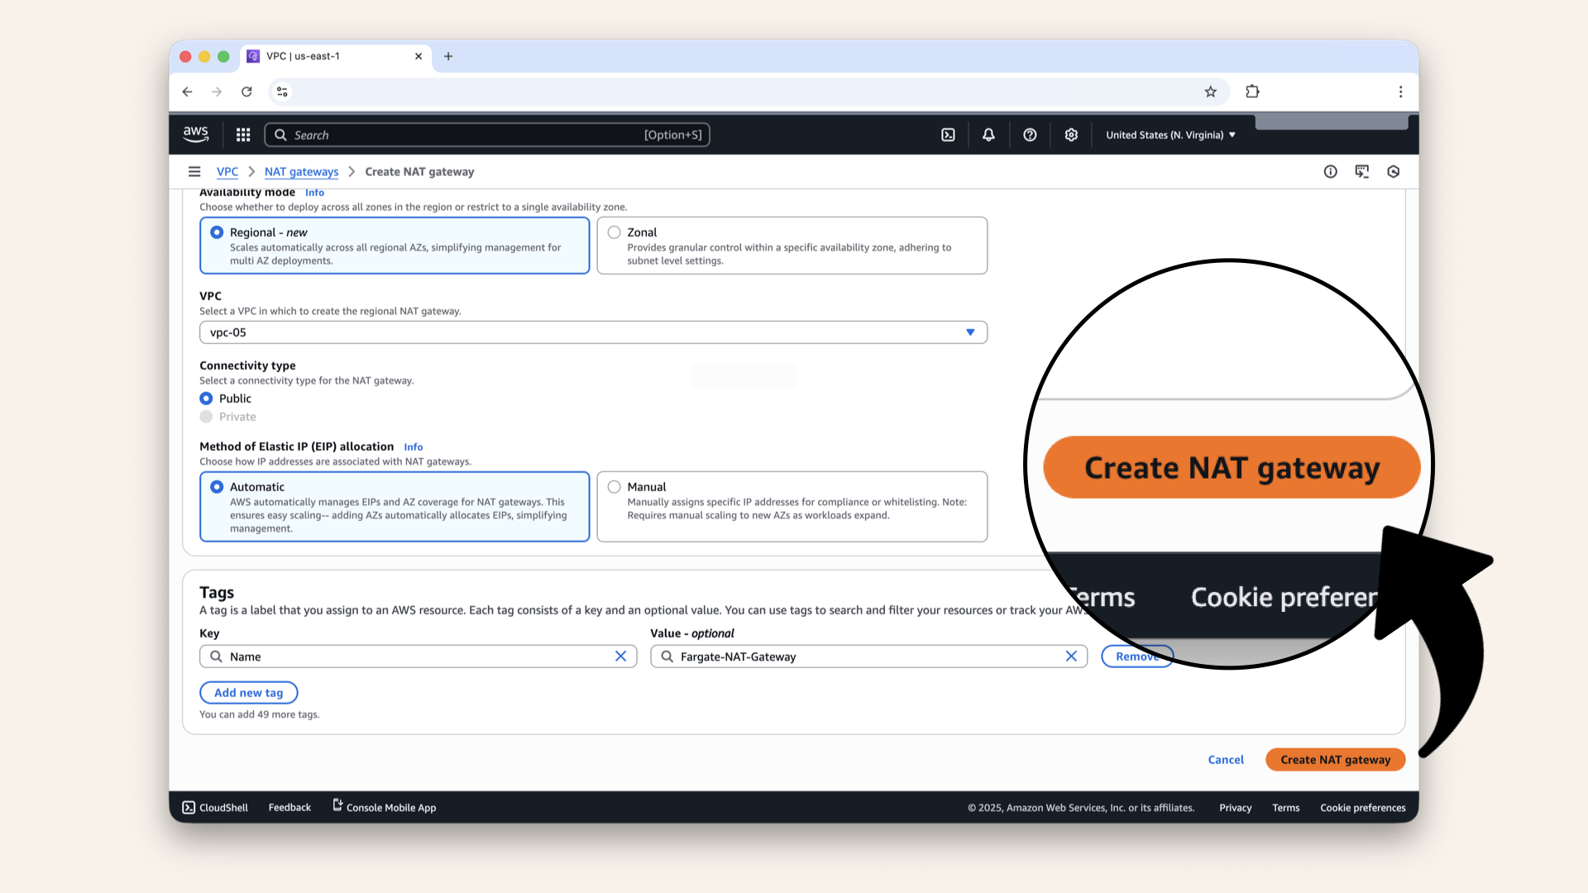Cancel the NAT gateway creation
The image size is (1588, 893).
1225,759
